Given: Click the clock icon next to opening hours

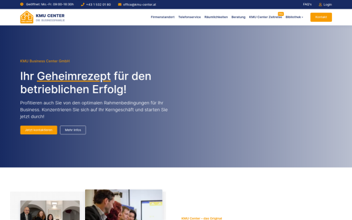Looking at the screenshot, I should click(x=22, y=4).
